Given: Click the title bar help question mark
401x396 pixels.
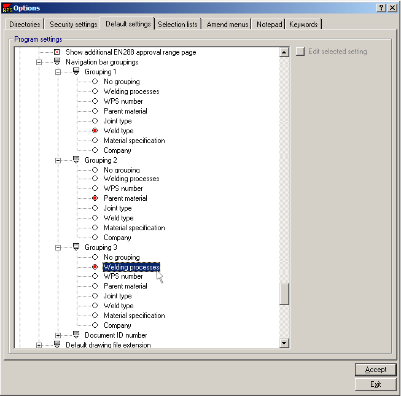Looking at the screenshot, I should (381, 7).
